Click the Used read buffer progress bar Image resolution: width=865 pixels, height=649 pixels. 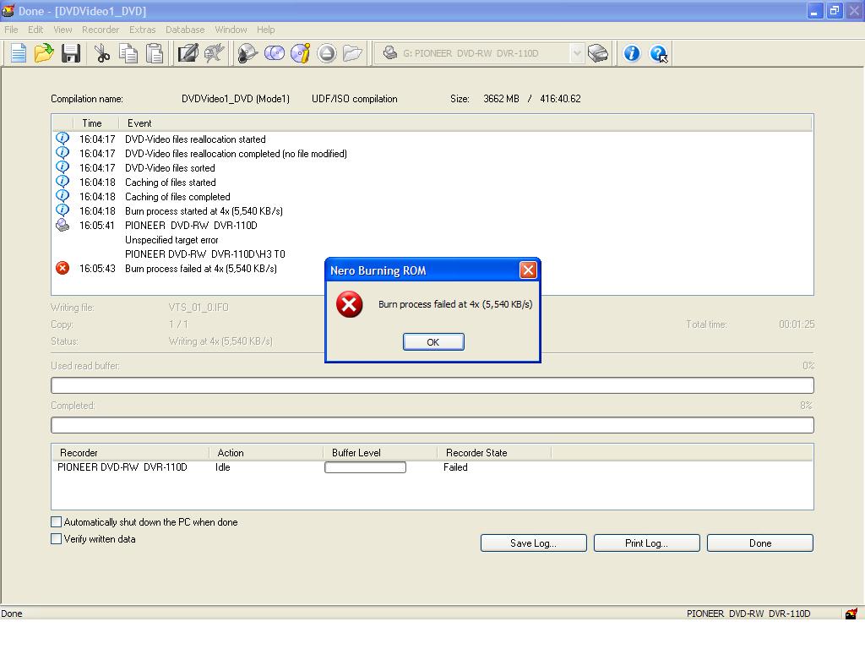click(x=432, y=385)
